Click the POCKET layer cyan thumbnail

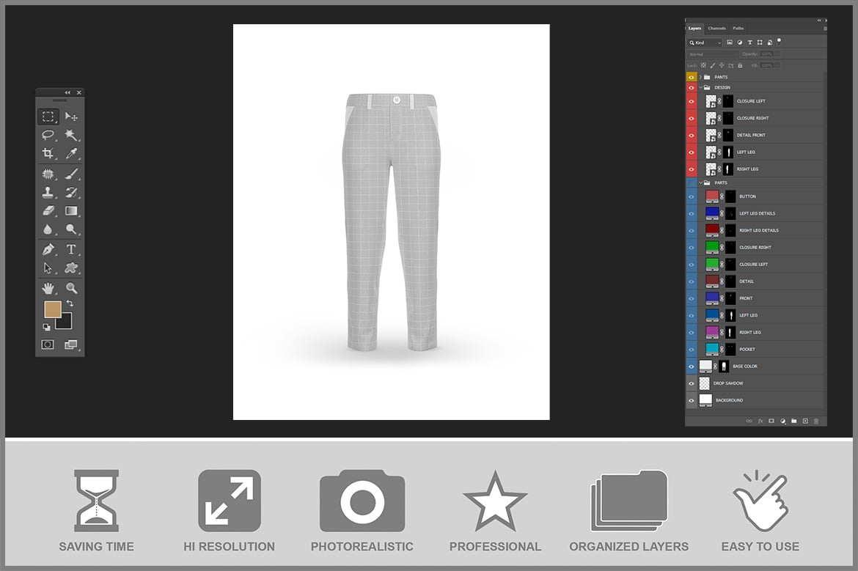point(712,349)
